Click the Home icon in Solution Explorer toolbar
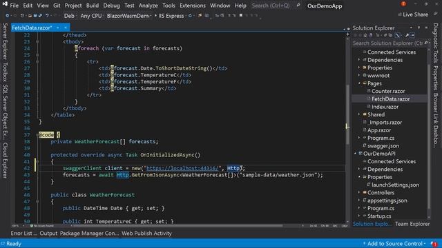Viewport: 442px width, 248px height. (365, 35)
